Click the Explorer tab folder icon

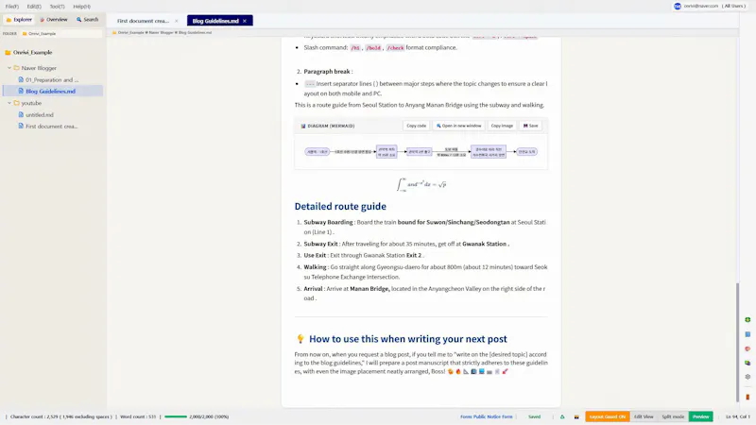click(9, 20)
